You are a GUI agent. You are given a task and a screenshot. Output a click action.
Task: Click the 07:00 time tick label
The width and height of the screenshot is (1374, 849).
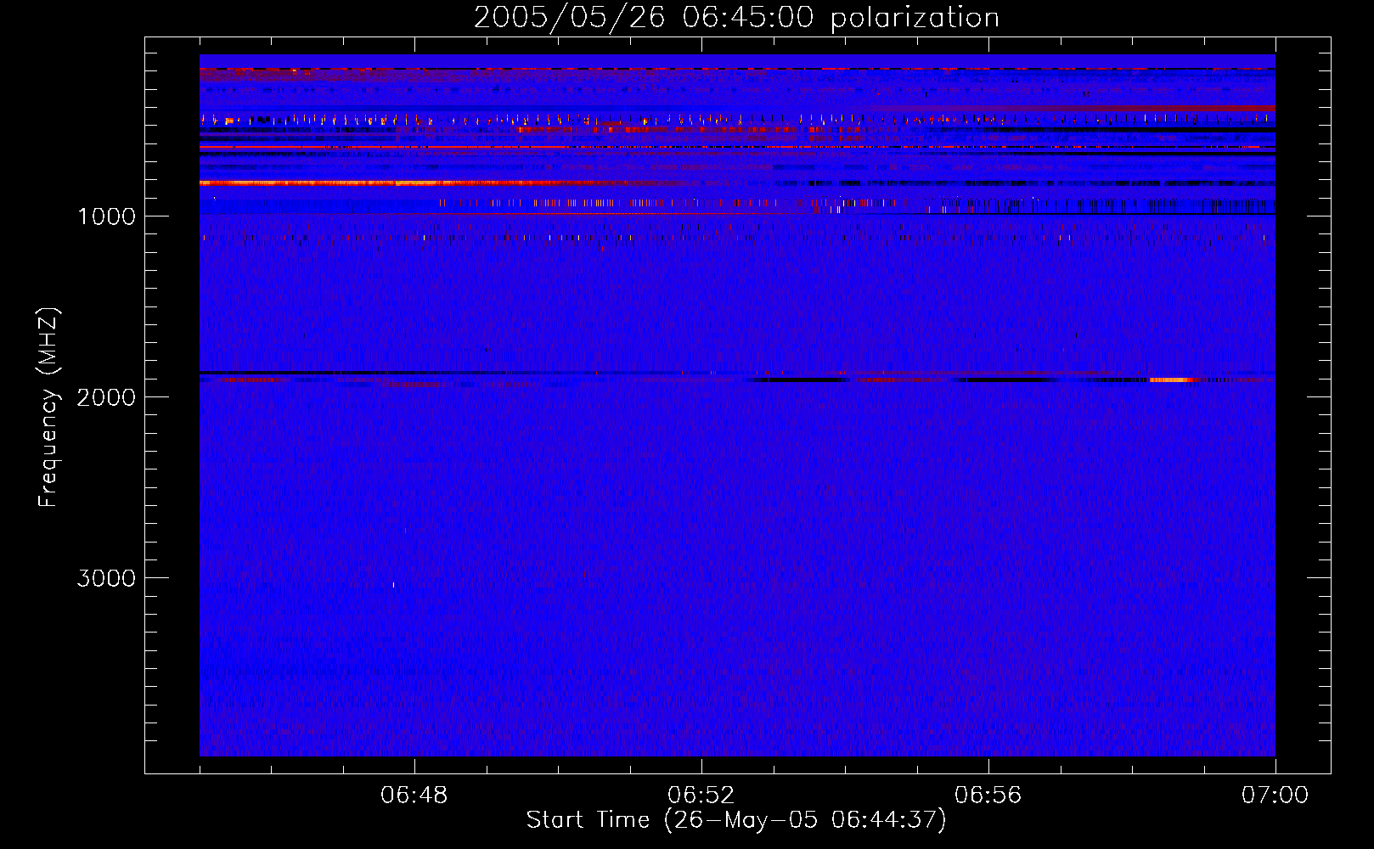[x=1275, y=796]
